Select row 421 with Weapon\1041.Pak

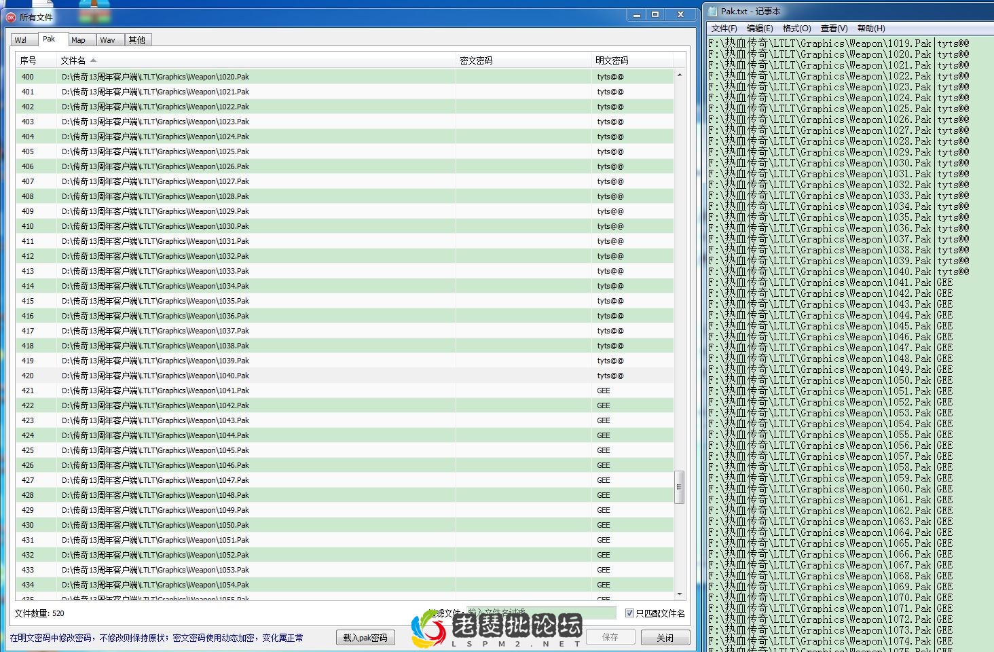pyautogui.click(x=345, y=391)
